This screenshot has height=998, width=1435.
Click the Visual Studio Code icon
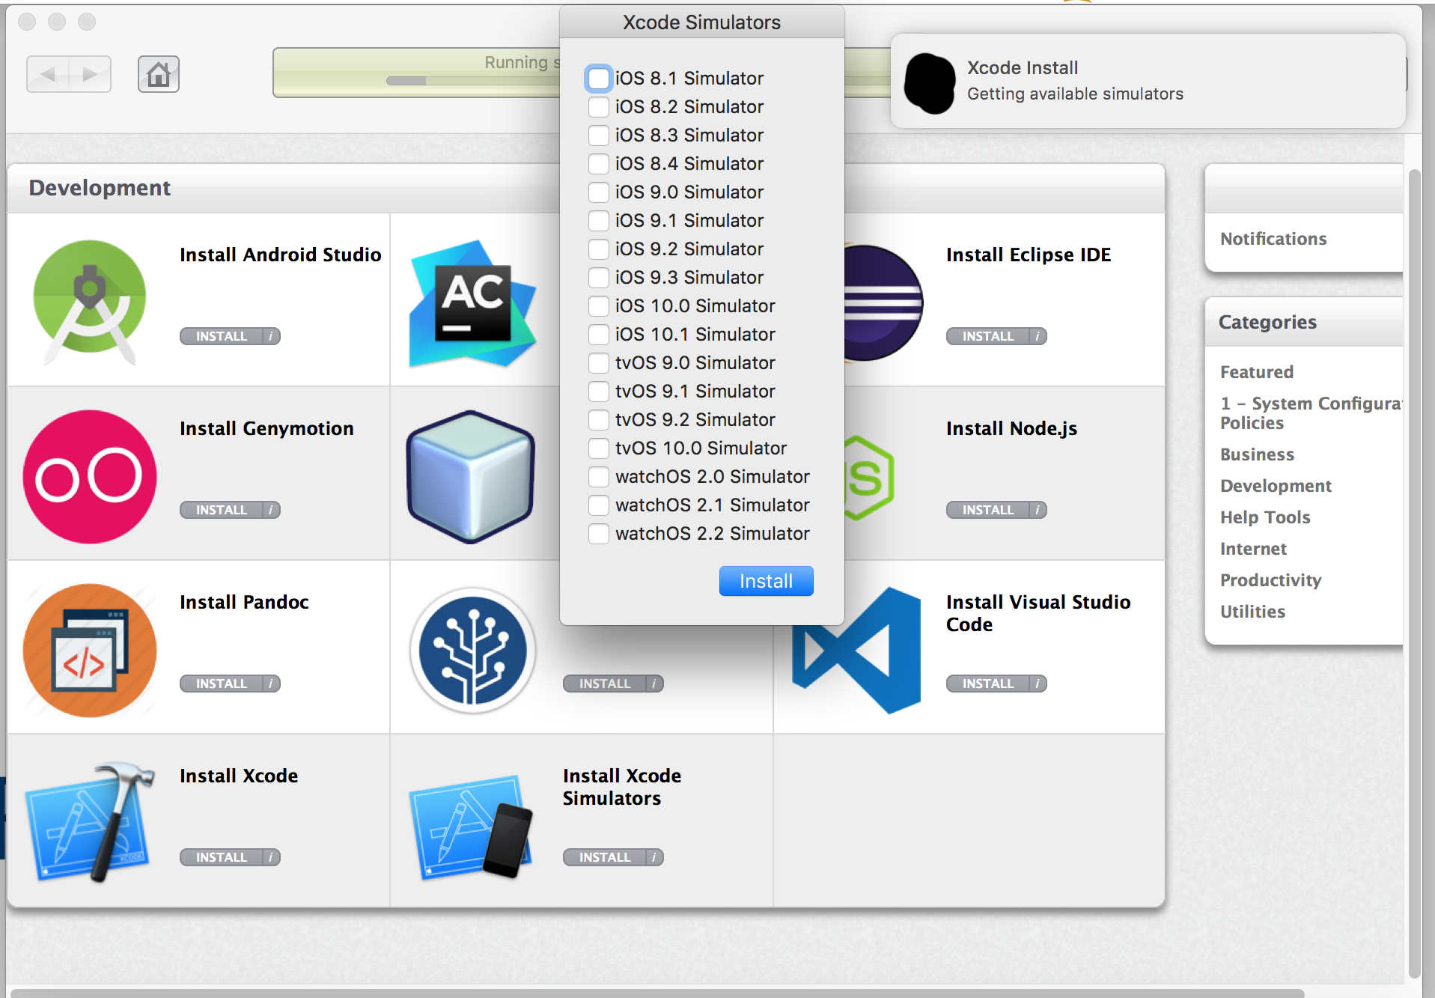tap(856, 650)
